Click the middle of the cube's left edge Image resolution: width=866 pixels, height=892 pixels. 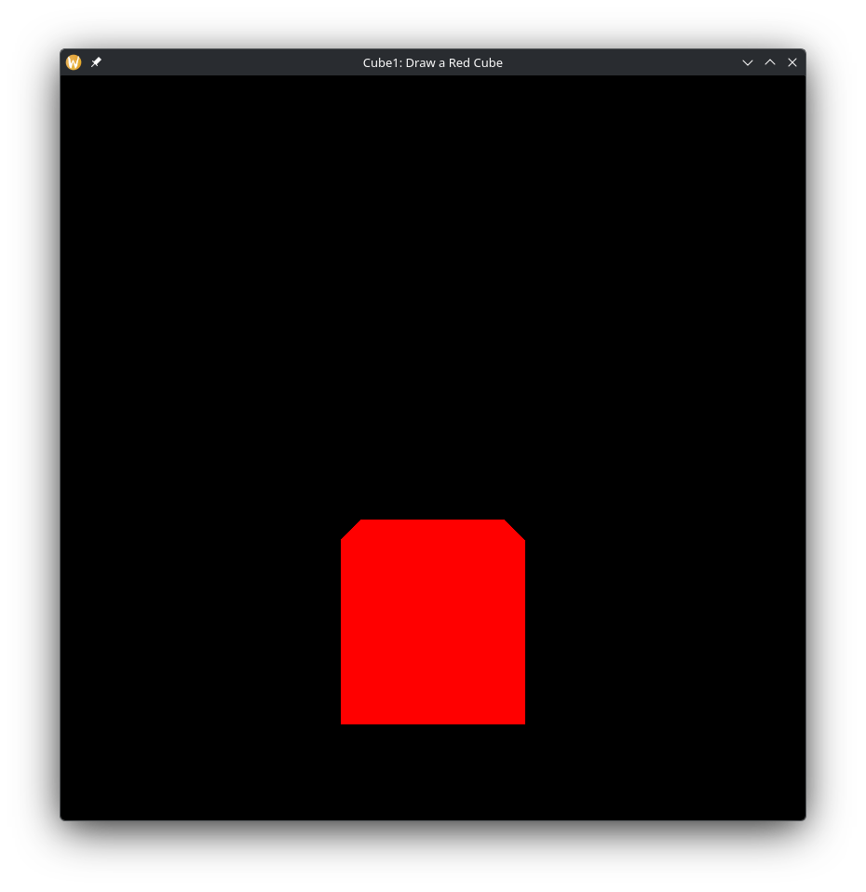click(x=343, y=631)
